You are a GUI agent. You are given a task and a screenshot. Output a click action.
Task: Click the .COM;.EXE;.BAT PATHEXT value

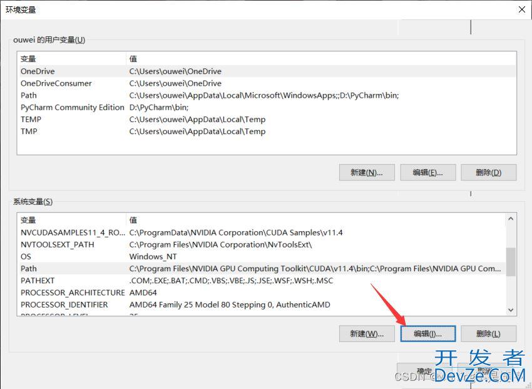(231, 281)
